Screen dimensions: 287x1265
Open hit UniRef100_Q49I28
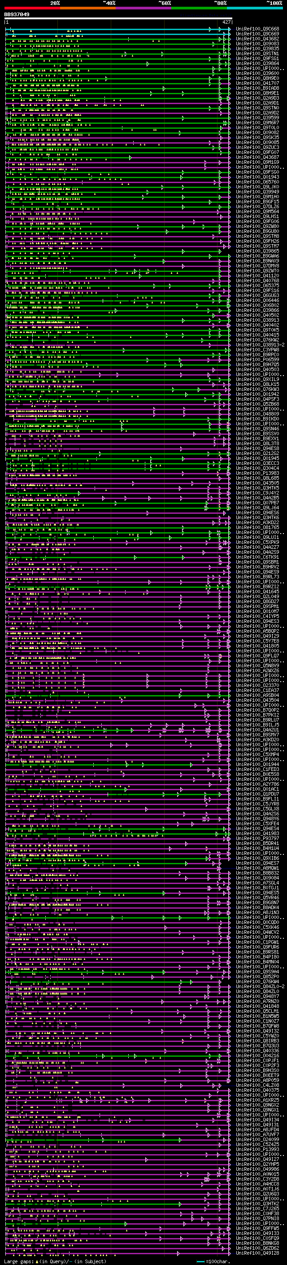pos(257,1253)
